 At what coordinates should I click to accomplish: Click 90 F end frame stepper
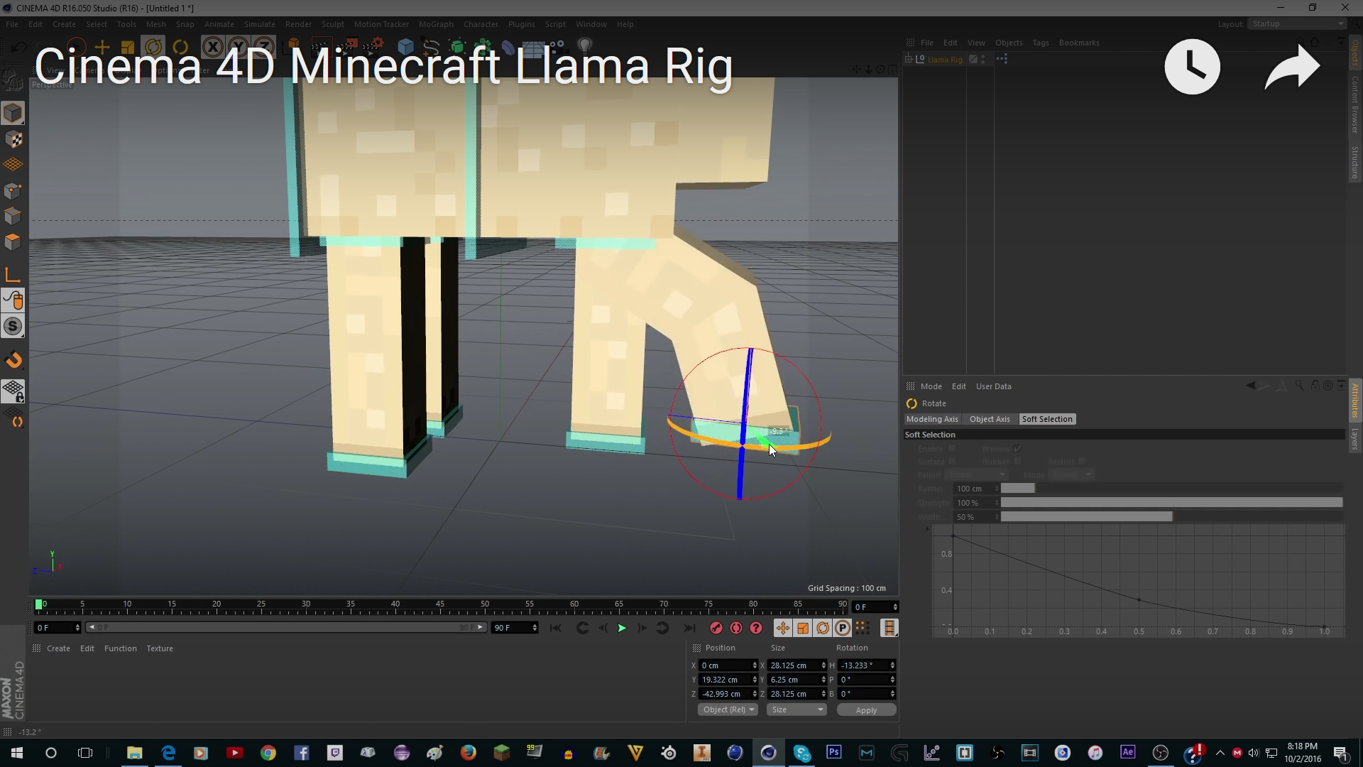click(x=534, y=628)
